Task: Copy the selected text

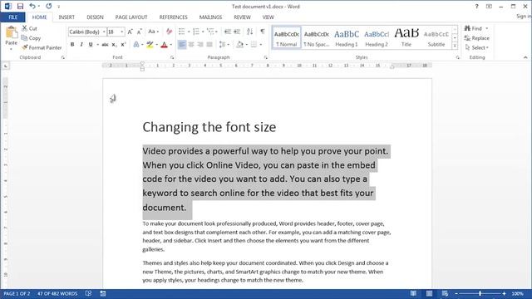Action: click(31, 38)
